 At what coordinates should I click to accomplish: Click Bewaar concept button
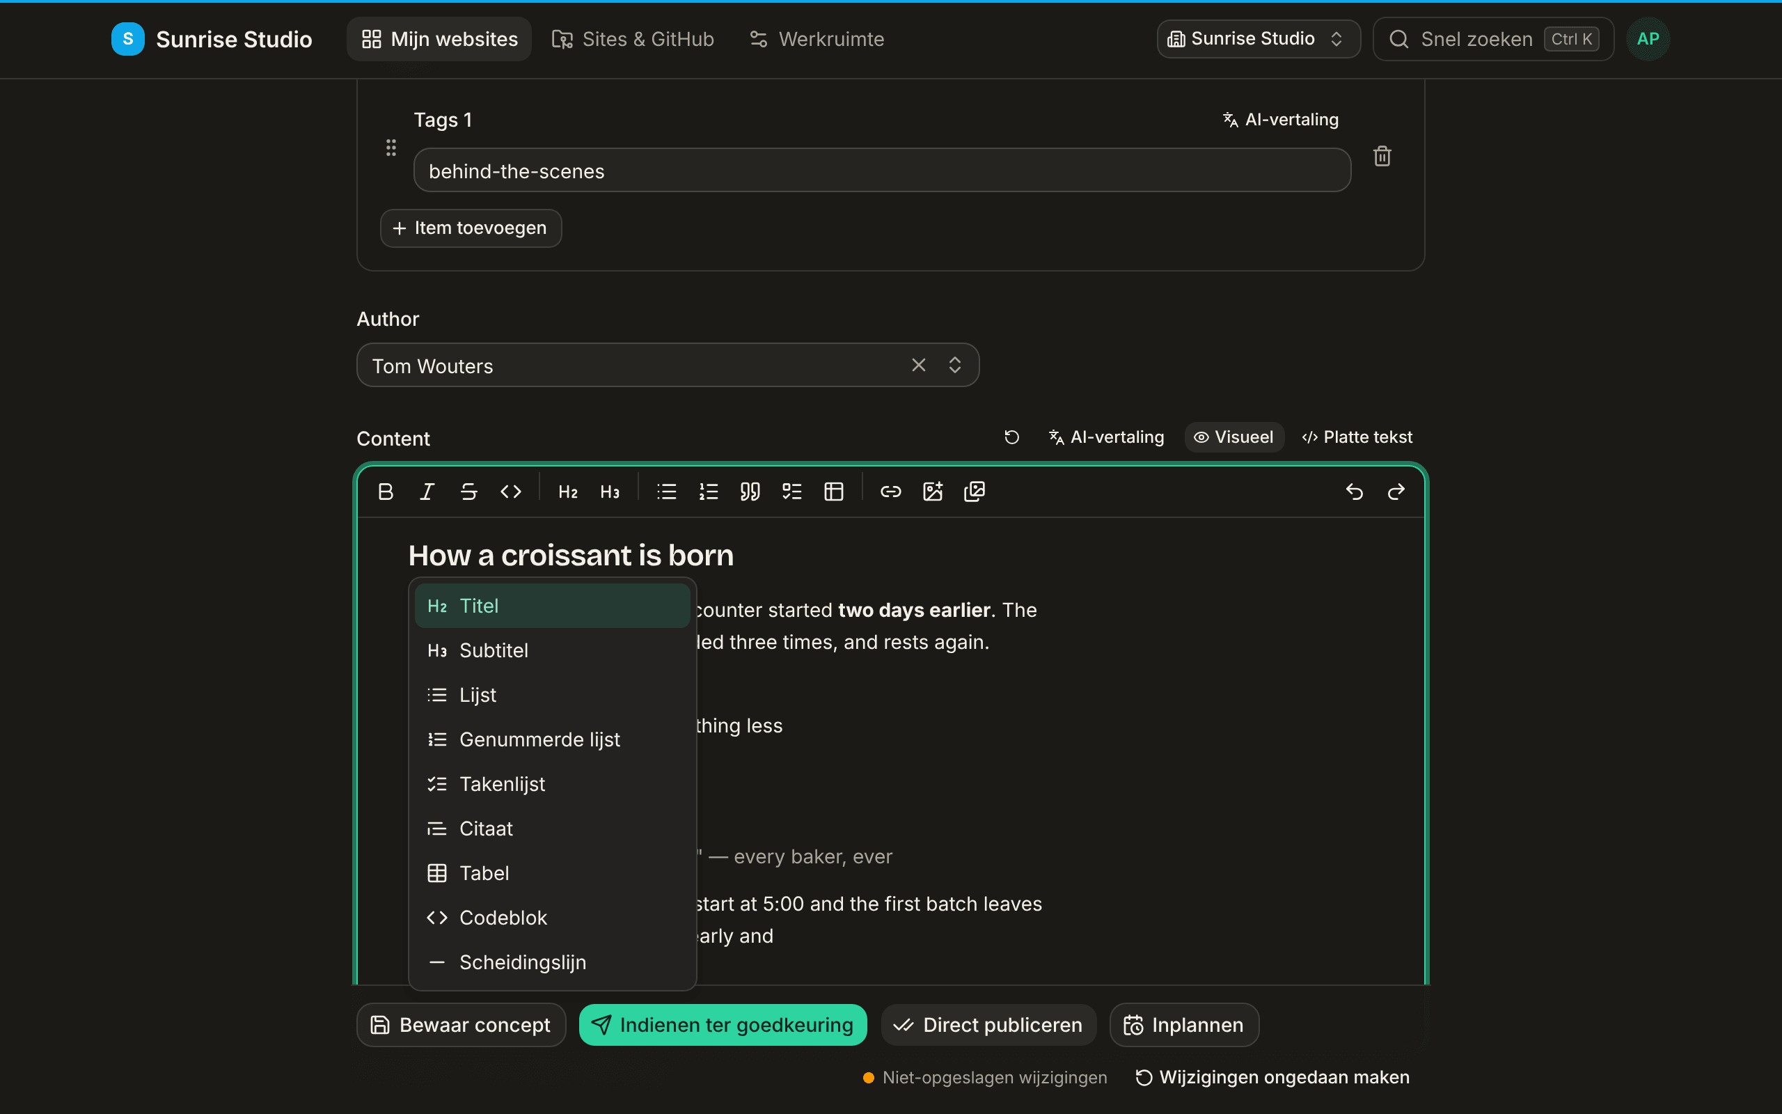(461, 1025)
